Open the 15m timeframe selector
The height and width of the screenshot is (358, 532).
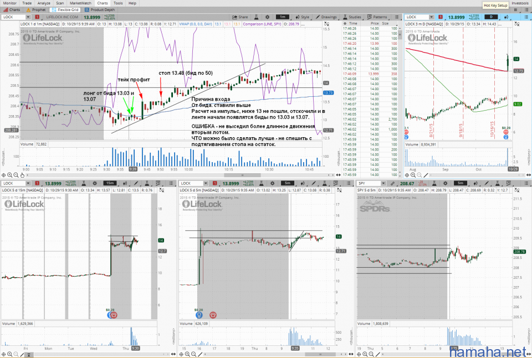(110, 183)
